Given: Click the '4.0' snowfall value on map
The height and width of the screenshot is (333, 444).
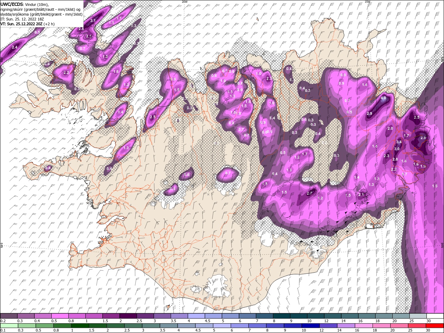Looking at the screenshot, I should click(x=383, y=98).
